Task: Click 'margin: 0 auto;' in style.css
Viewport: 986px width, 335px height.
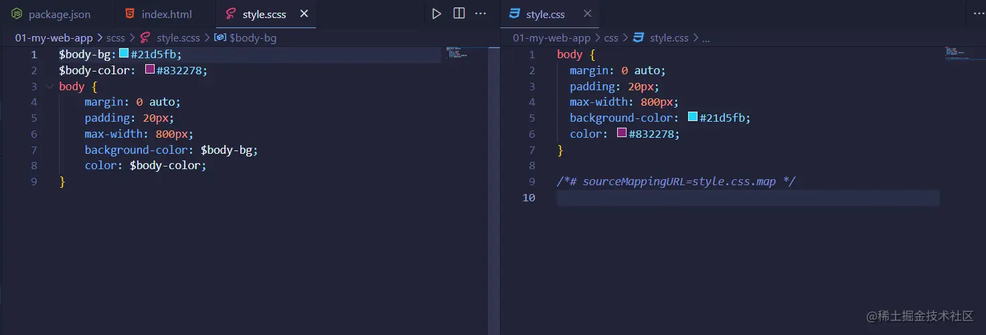Action: tap(618, 70)
